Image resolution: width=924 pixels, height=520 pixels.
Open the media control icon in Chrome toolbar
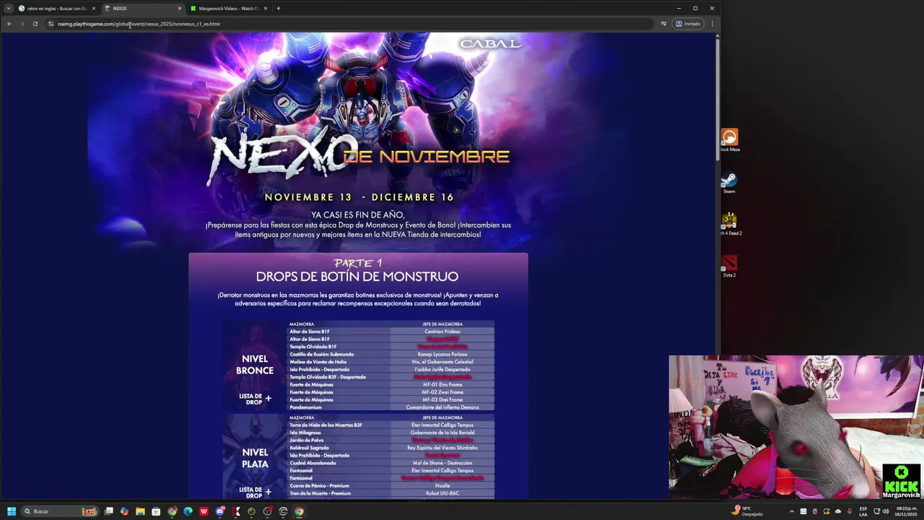click(663, 24)
